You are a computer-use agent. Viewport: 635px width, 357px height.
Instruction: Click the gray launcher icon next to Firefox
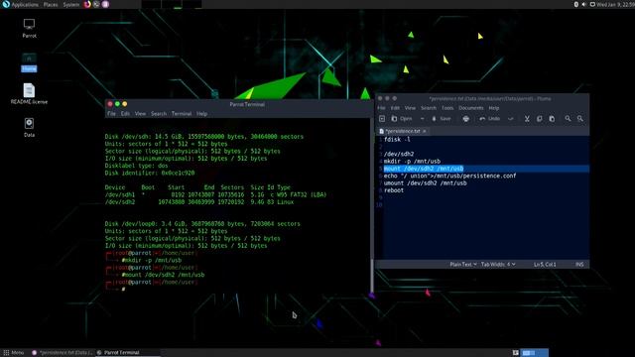pos(96,4)
